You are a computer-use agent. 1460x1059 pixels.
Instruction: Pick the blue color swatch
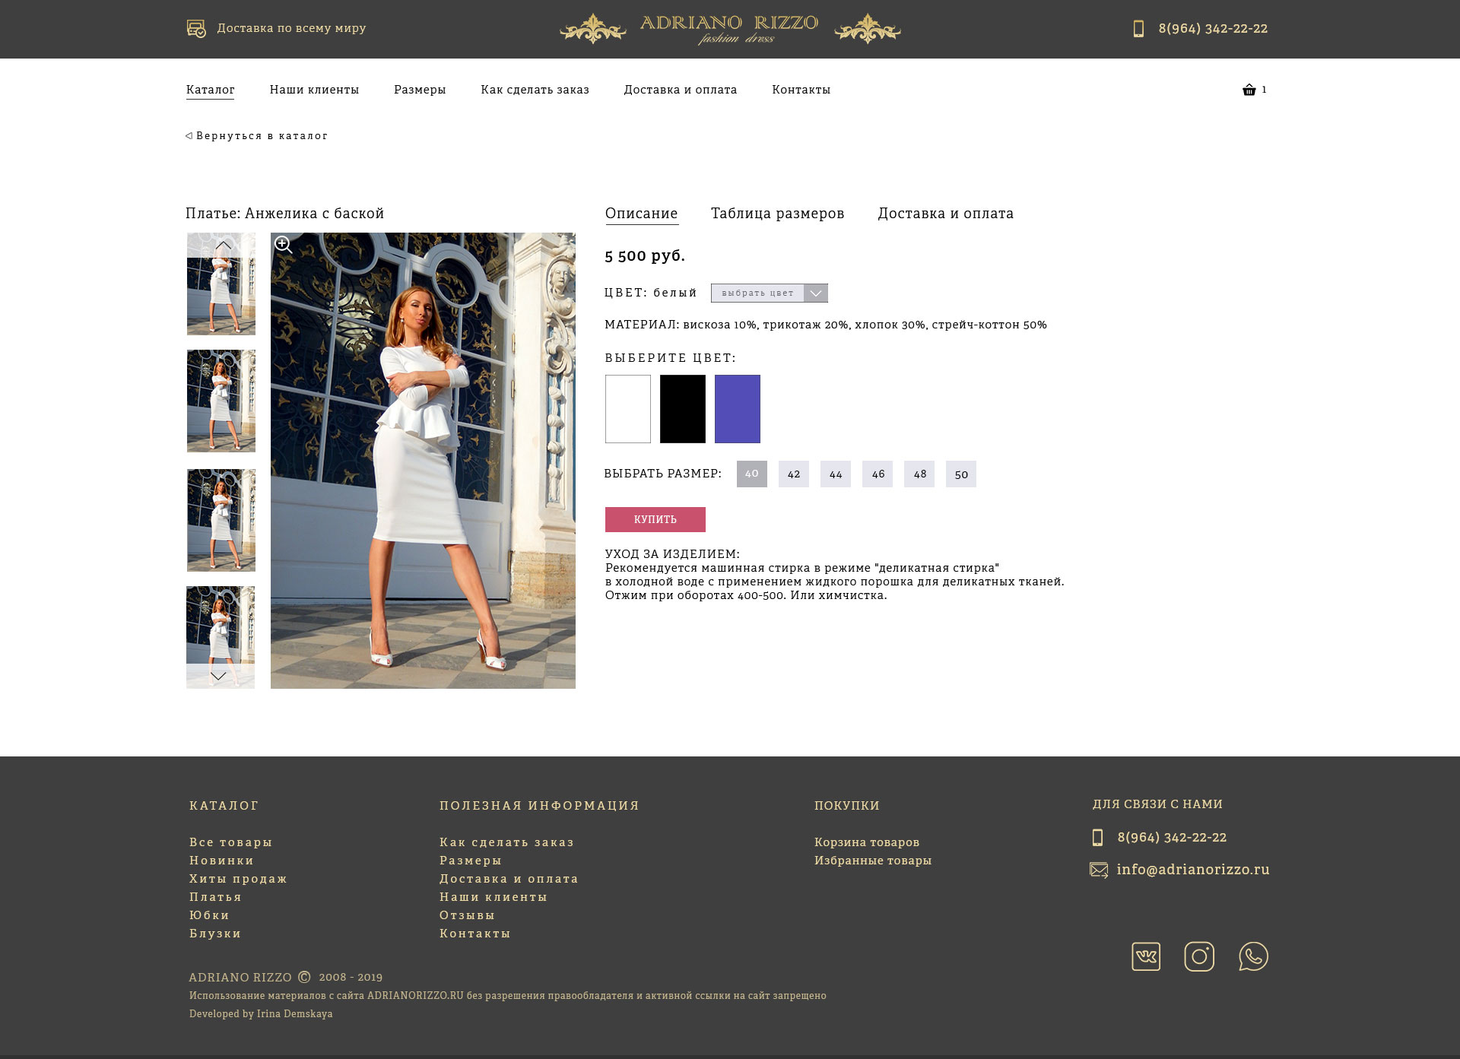tap(737, 409)
